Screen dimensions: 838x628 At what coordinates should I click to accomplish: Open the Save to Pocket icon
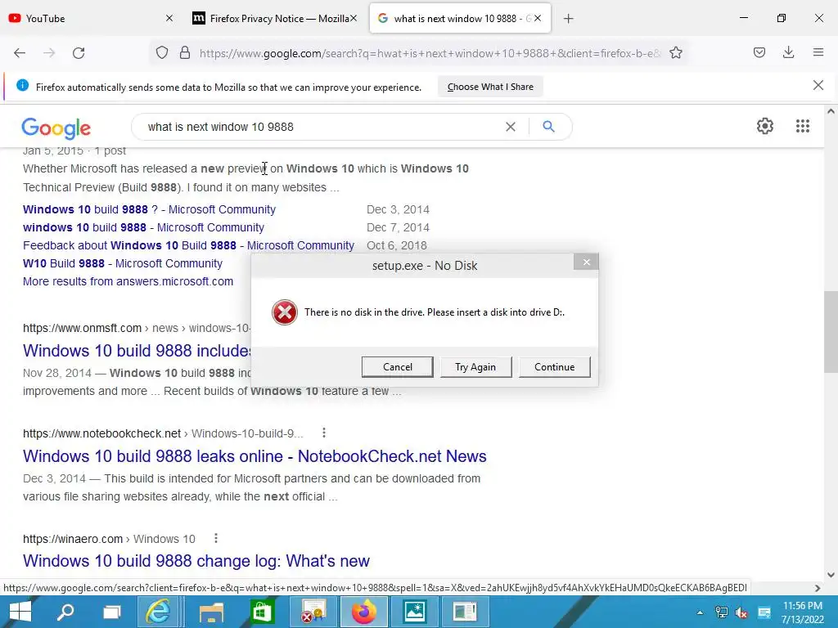click(759, 52)
